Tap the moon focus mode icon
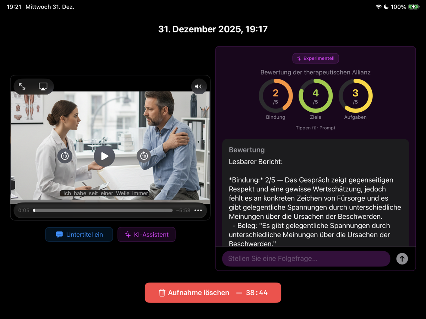Viewport: 426px width, 319px height. (386, 7)
